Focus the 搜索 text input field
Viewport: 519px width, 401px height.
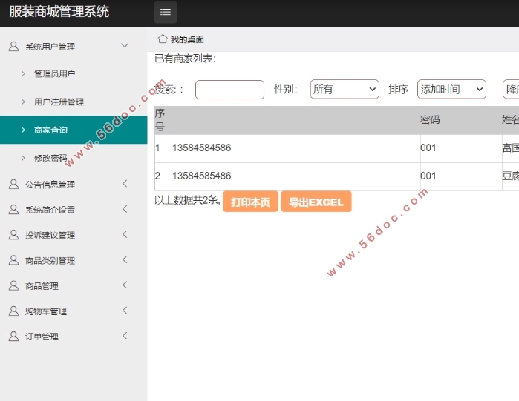(x=229, y=90)
